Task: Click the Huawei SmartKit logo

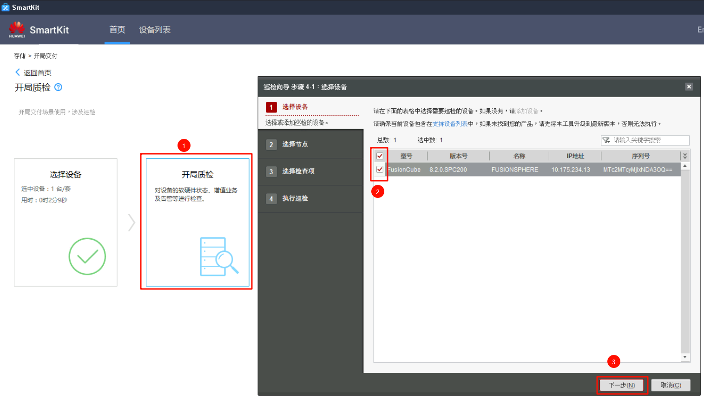Action: (17, 30)
